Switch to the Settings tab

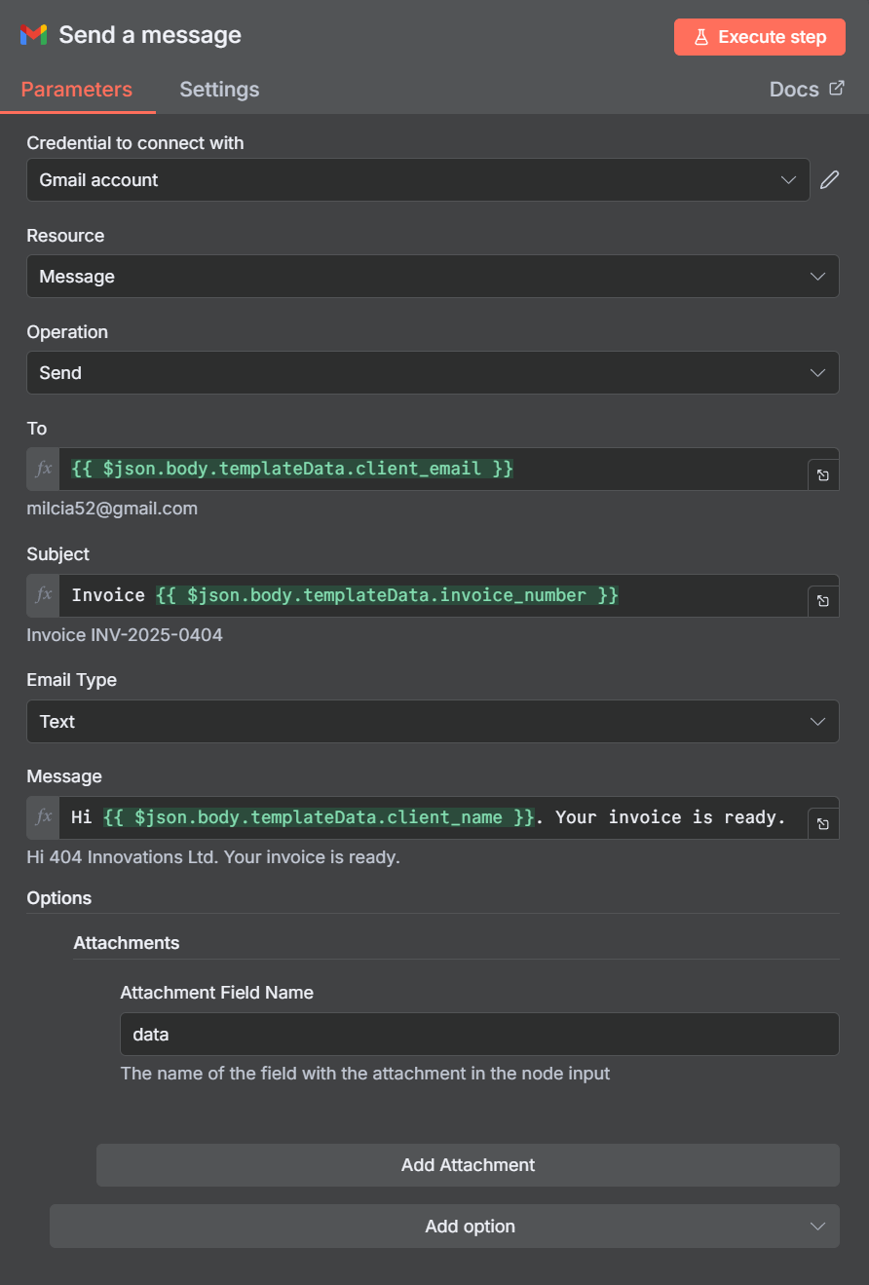[218, 89]
